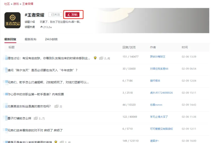Screen dimensions: 212x143
Task: Open author profile 虎扑JR1724698926
Action: coord(161,93)
